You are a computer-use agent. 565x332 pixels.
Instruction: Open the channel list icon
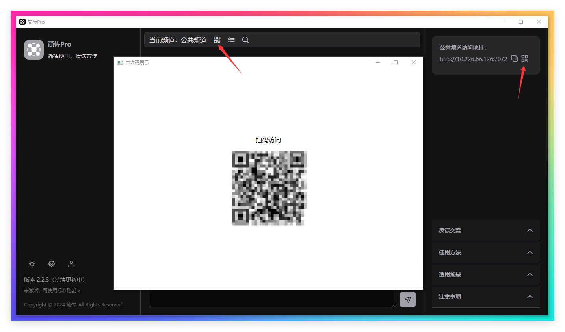click(x=231, y=39)
